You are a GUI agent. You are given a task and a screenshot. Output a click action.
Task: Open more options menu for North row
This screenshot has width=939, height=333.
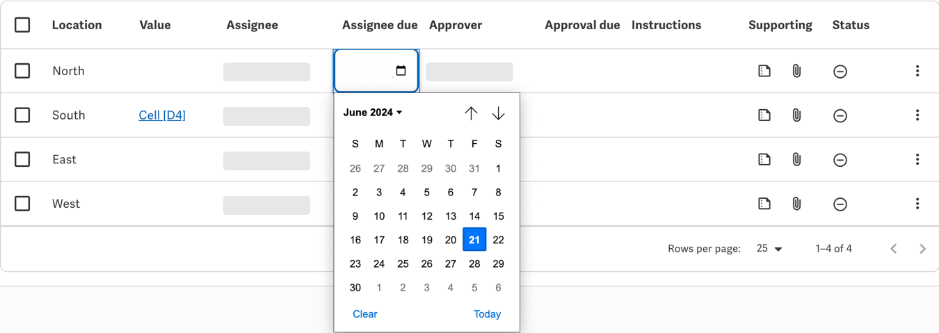pyautogui.click(x=917, y=71)
